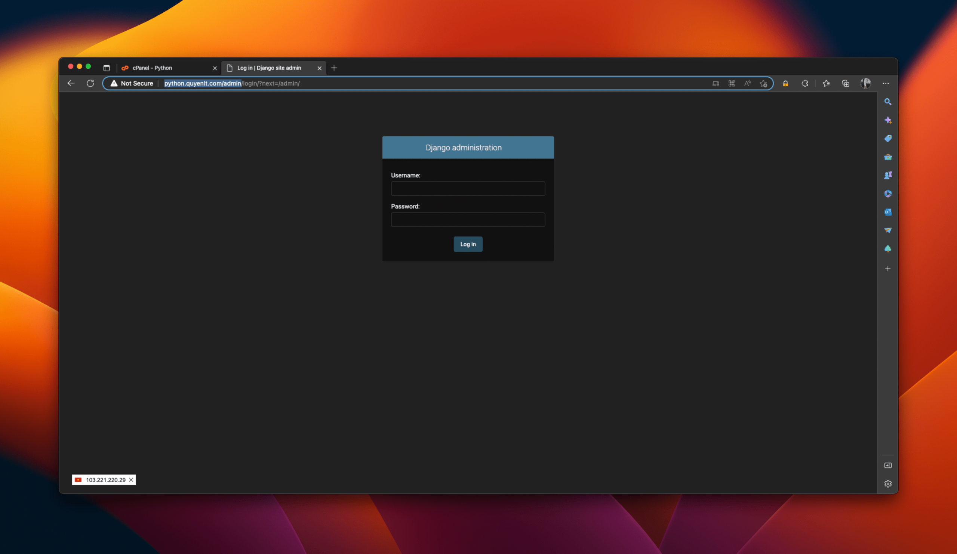Open the Favorites list icon
Screen dimensions: 957x554
click(826, 83)
